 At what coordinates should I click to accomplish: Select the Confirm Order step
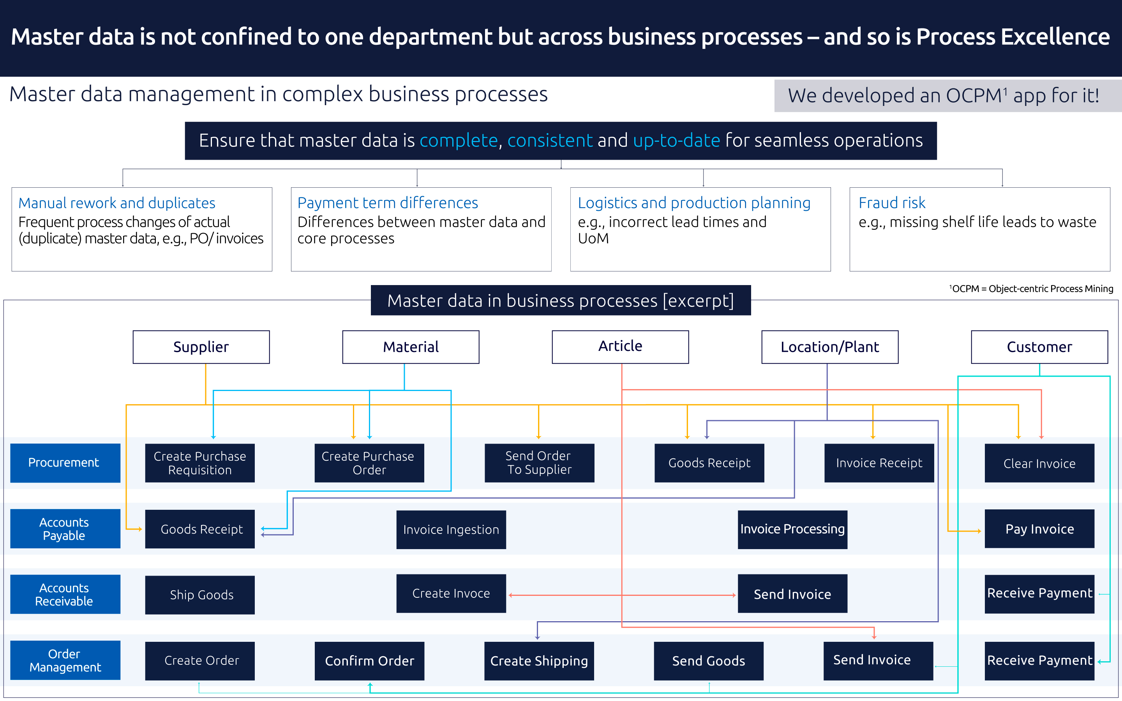pyautogui.click(x=369, y=660)
